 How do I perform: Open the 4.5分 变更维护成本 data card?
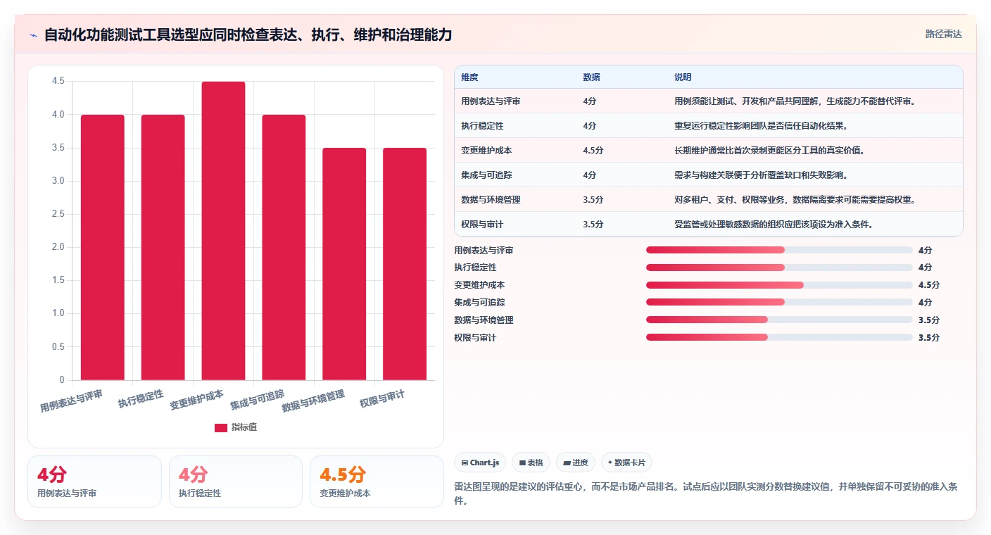377,481
